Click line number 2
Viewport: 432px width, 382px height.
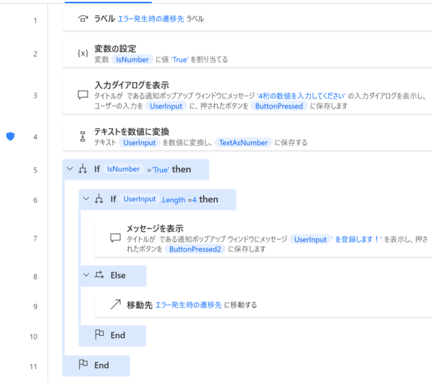click(35, 54)
